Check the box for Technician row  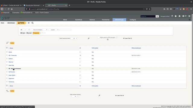pos(7,82)
